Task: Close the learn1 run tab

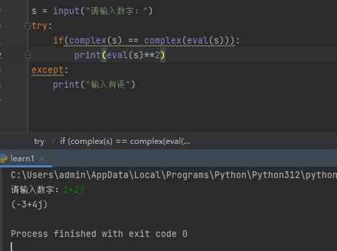Action: [42, 159]
